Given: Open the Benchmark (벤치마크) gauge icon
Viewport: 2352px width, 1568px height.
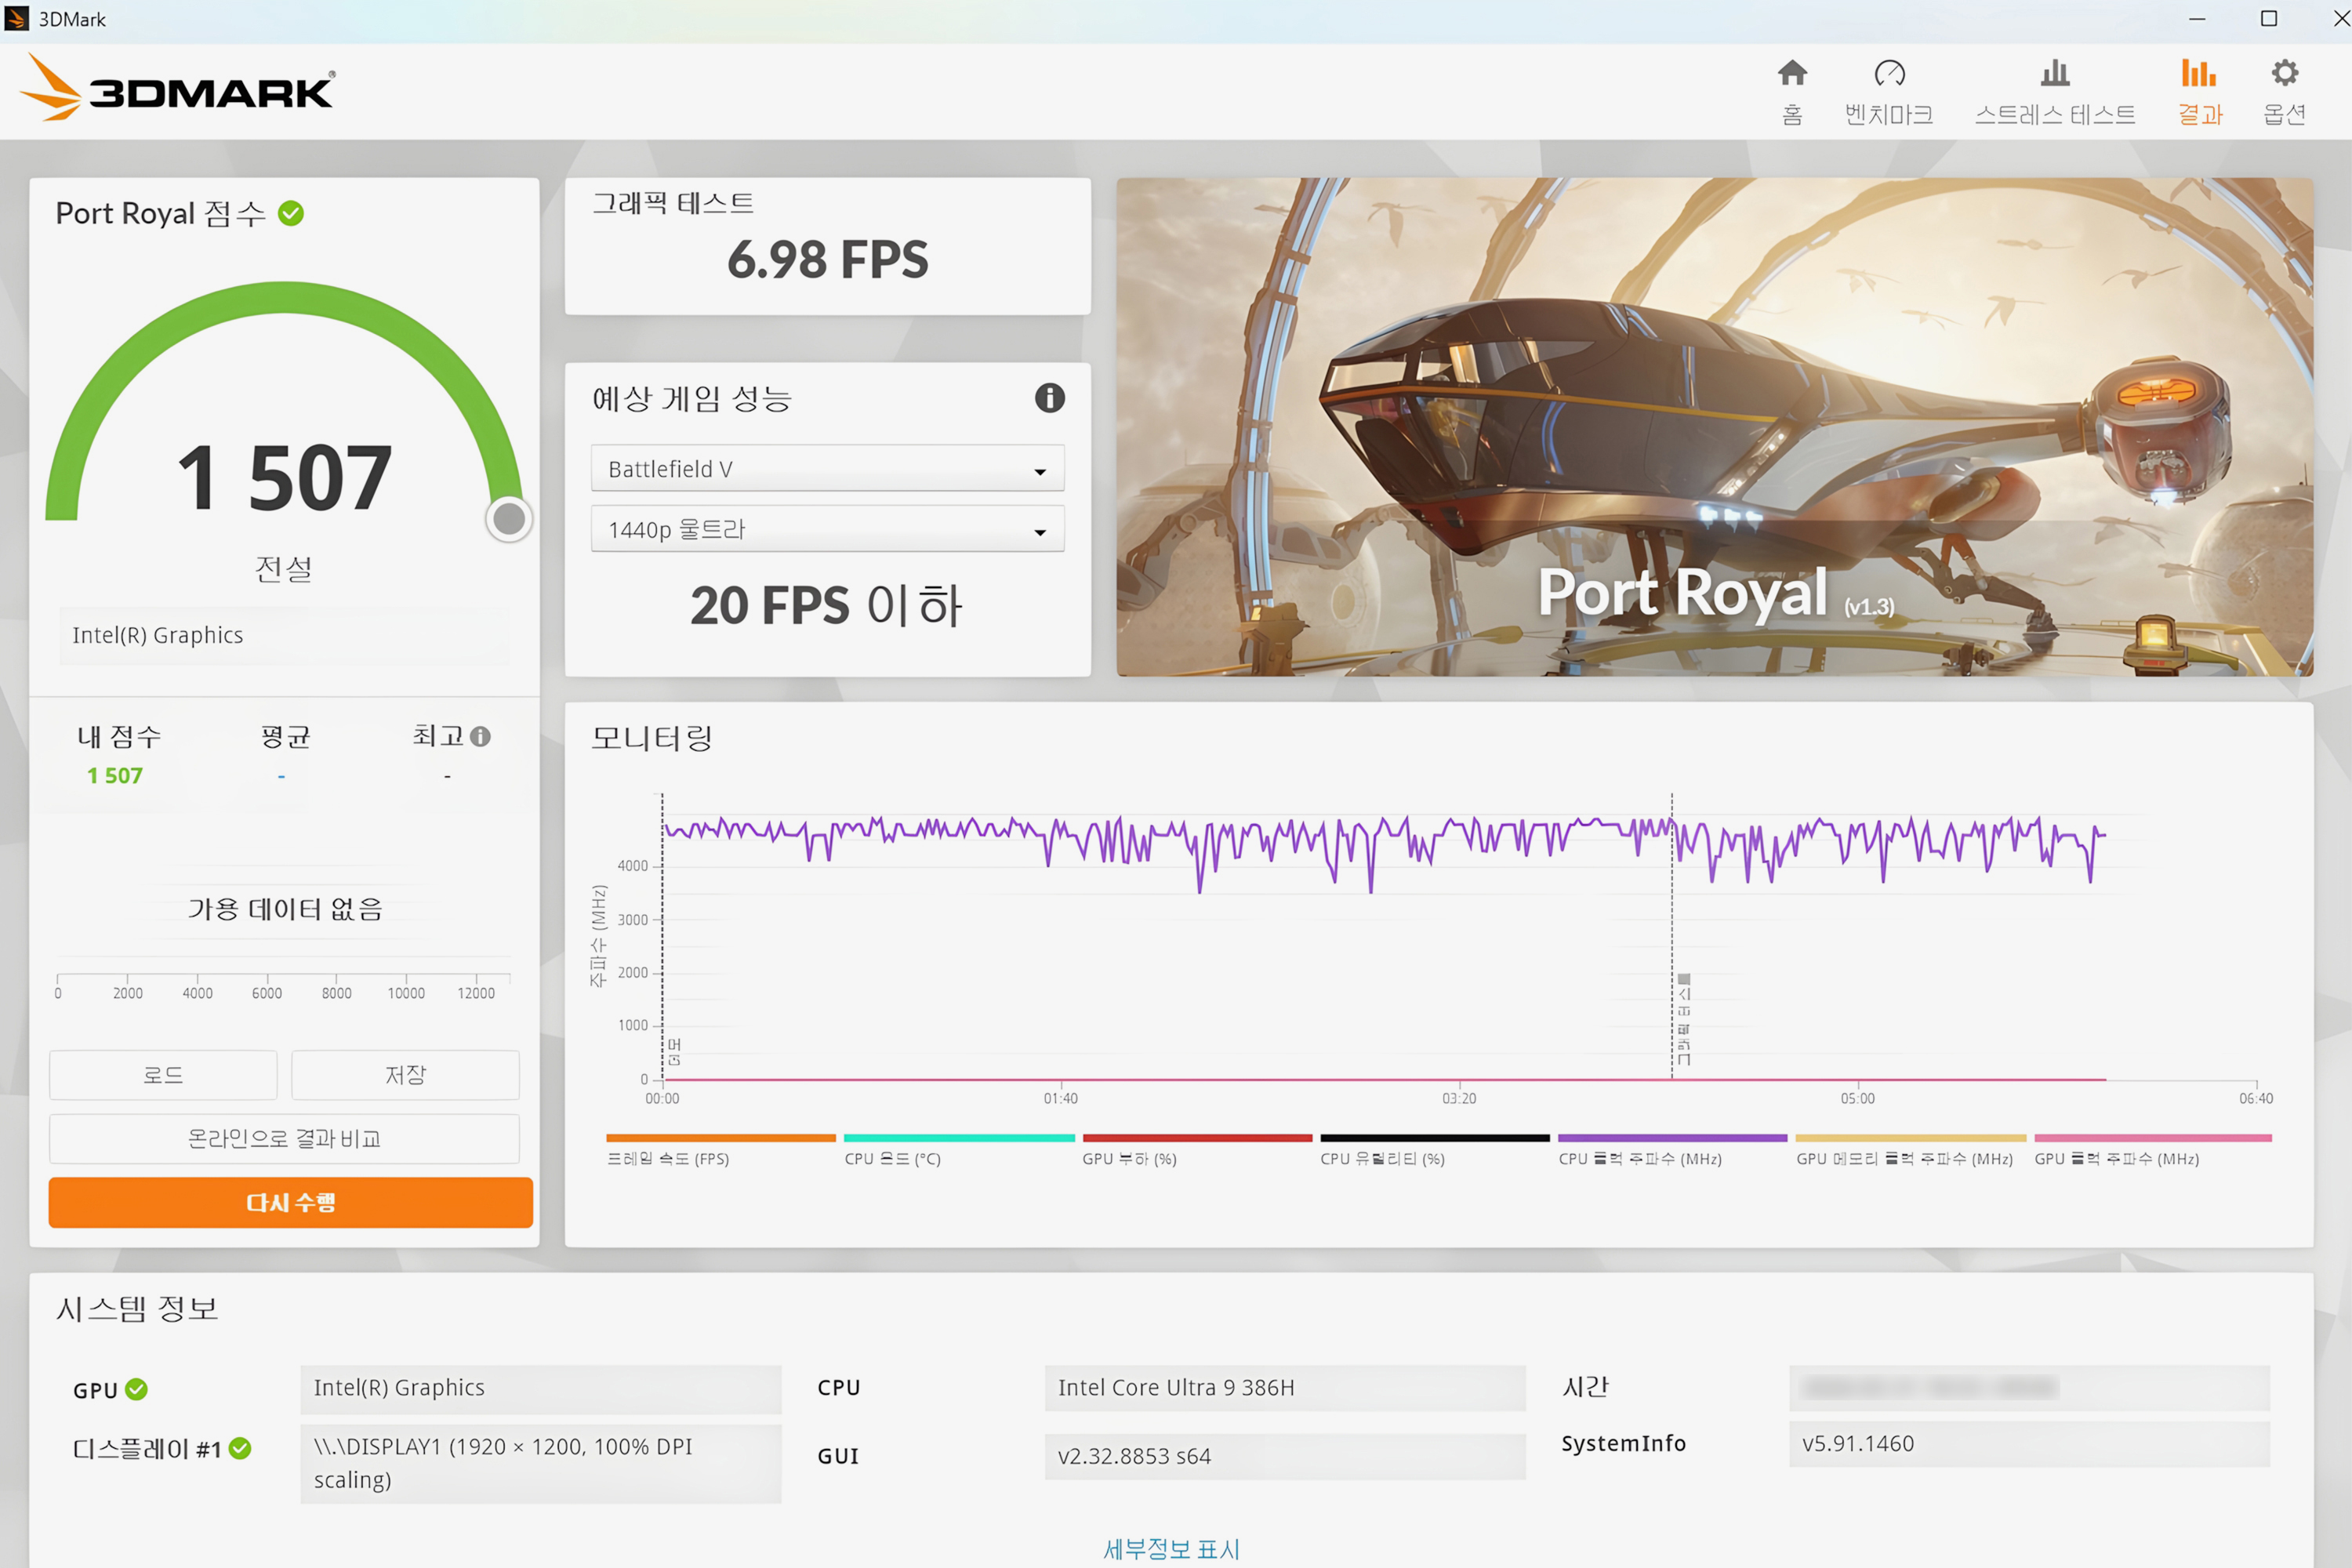Looking at the screenshot, I should click(1889, 73).
